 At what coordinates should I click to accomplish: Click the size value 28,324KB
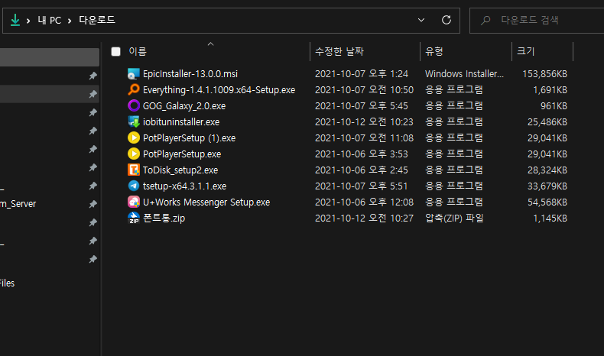(547, 170)
